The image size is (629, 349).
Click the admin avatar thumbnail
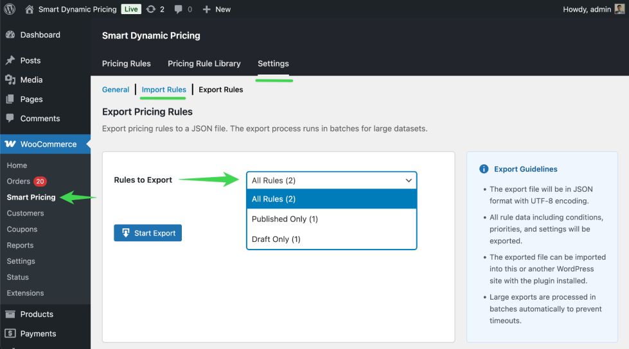(x=619, y=9)
